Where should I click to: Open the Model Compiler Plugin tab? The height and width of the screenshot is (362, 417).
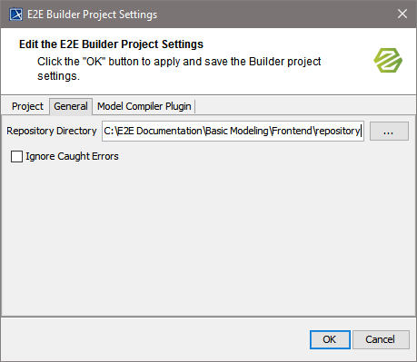144,106
